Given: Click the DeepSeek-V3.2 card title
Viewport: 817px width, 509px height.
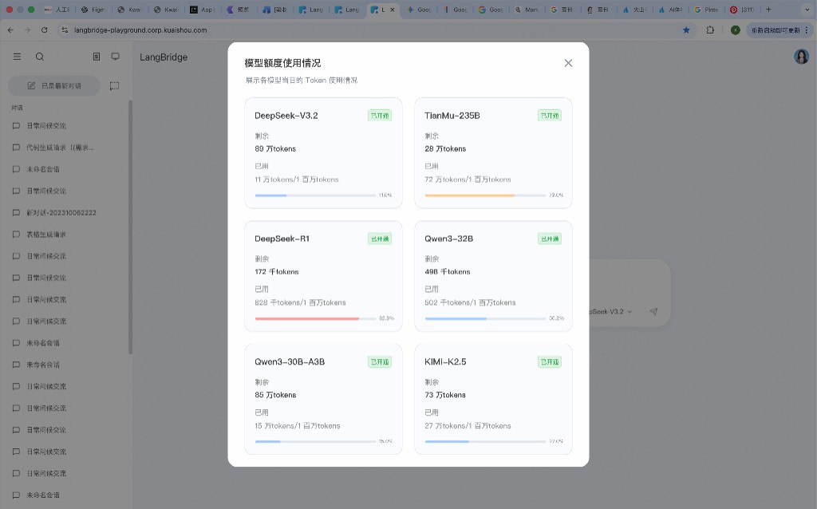Looking at the screenshot, I should 286,116.
